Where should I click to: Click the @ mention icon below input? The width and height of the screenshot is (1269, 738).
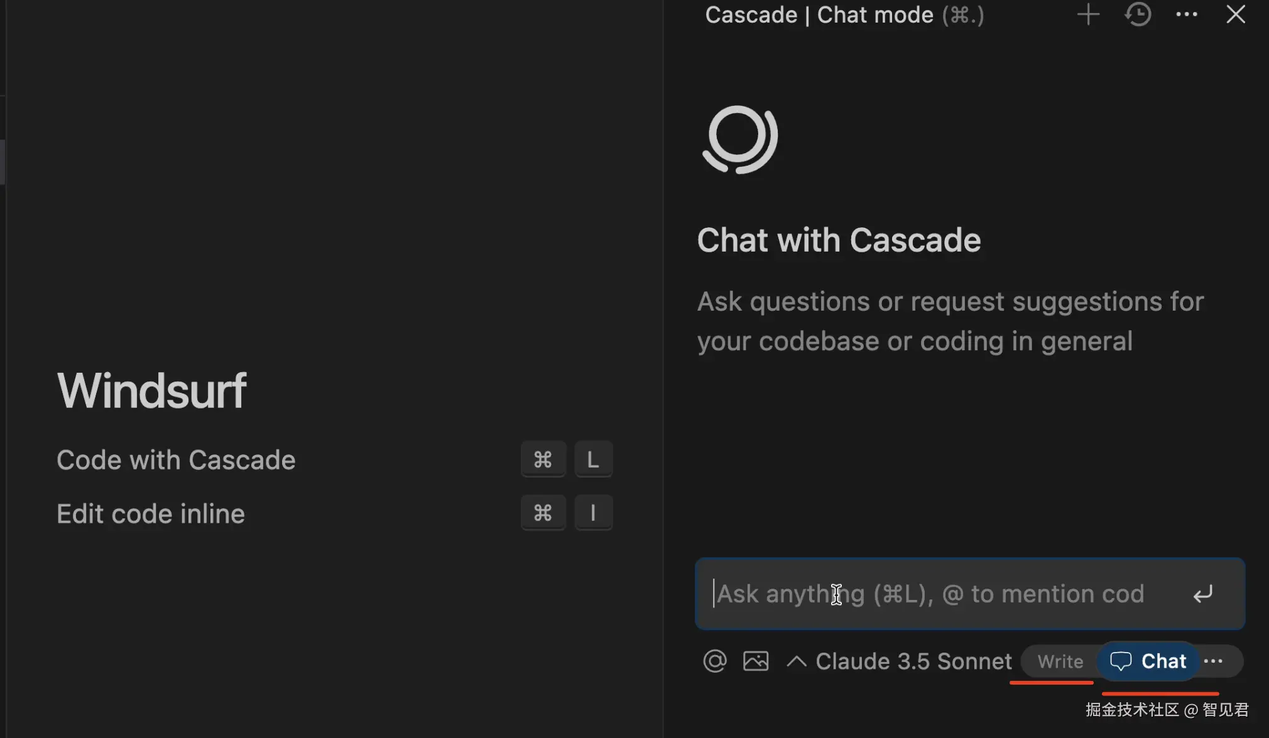(715, 661)
